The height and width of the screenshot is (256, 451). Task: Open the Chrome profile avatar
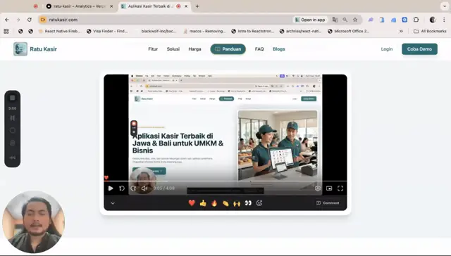(433, 20)
